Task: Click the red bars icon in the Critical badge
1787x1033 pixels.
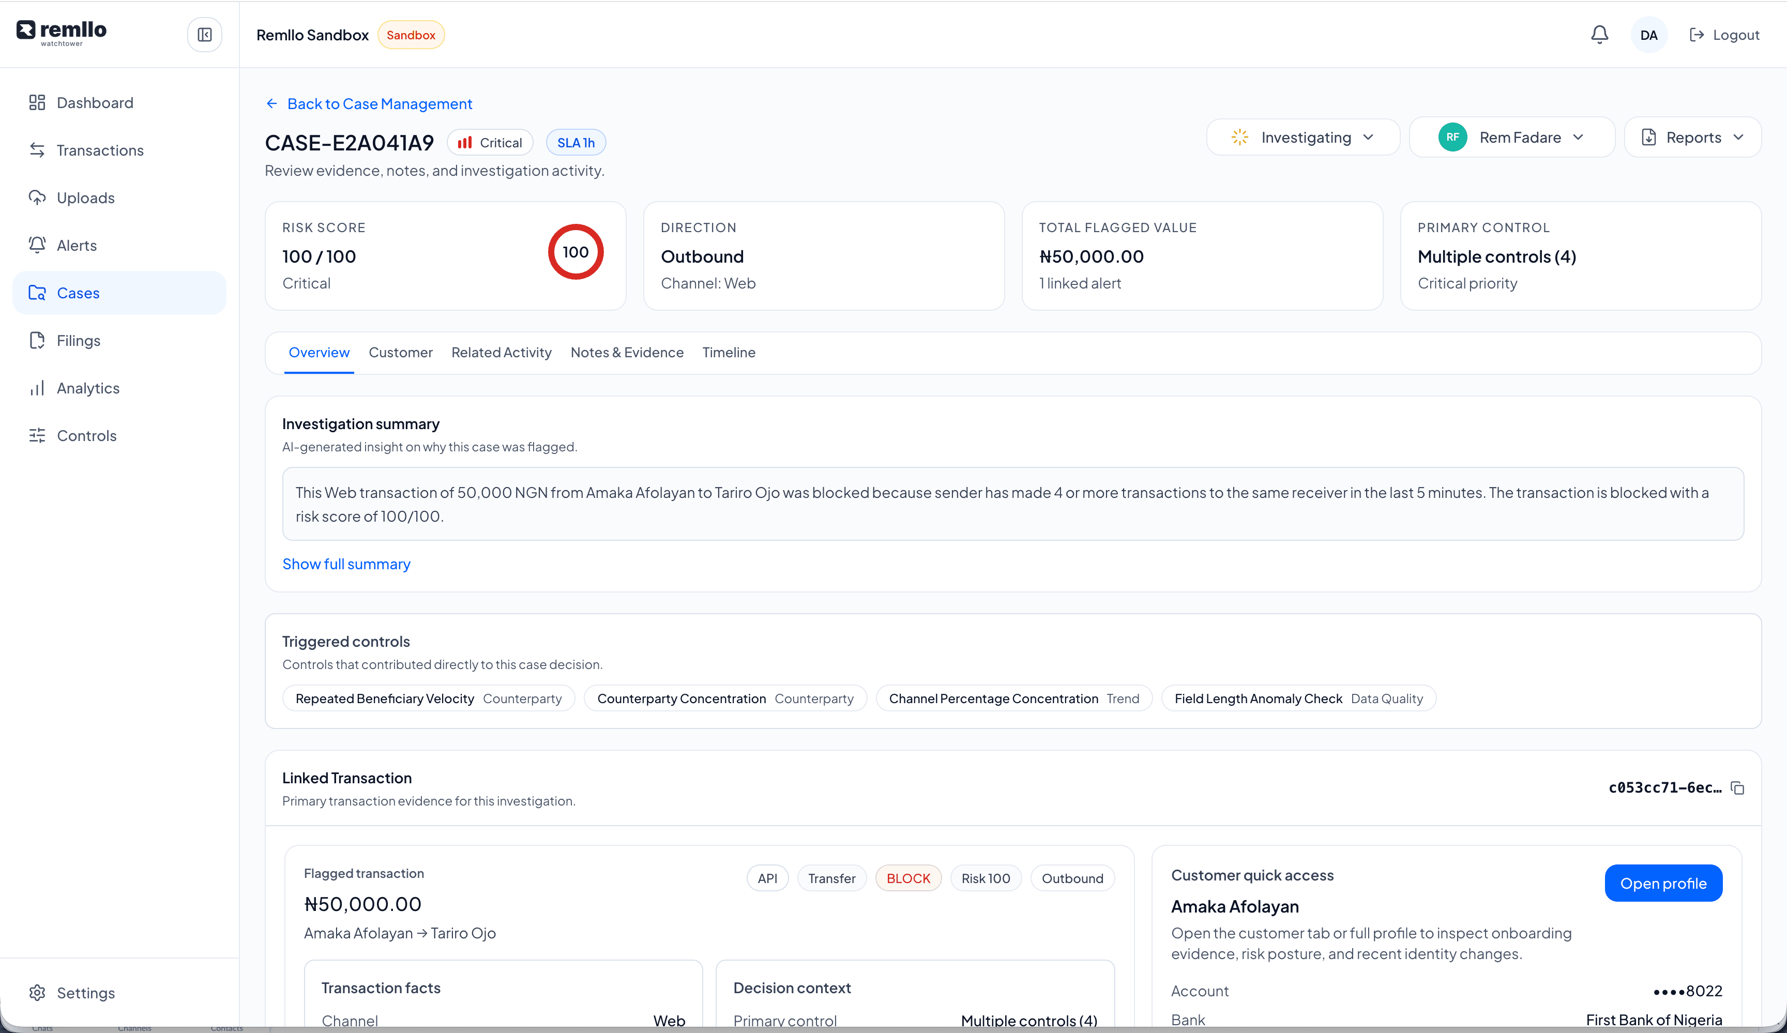Action: tap(464, 143)
